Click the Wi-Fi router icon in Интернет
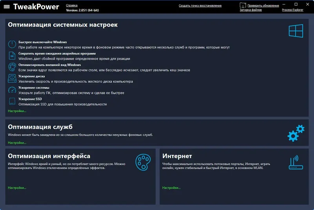 (x=296, y=162)
